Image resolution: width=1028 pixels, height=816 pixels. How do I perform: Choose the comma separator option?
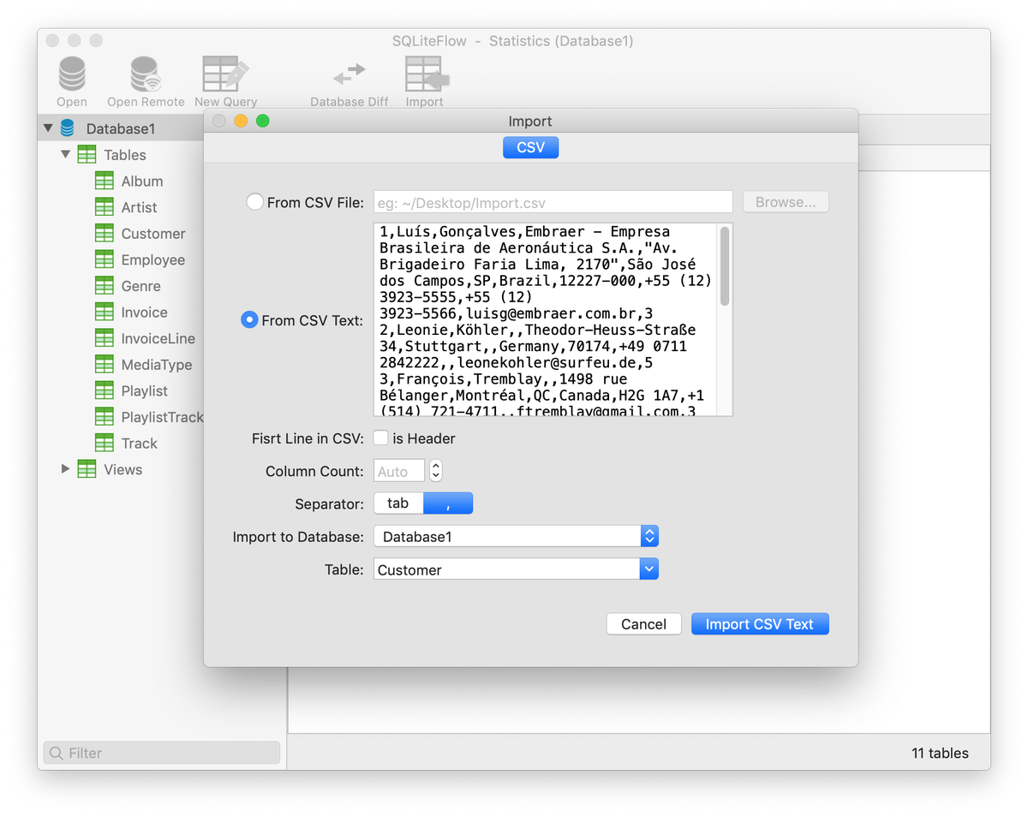(448, 503)
